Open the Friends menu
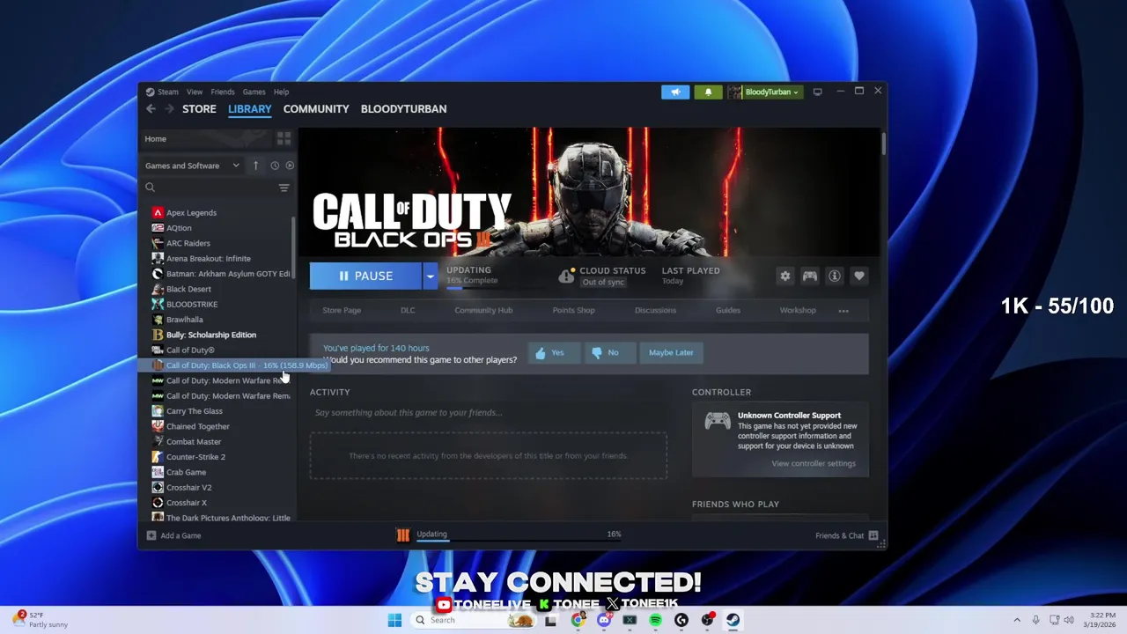Screen dimensions: 1127x634 pyautogui.click(x=223, y=92)
